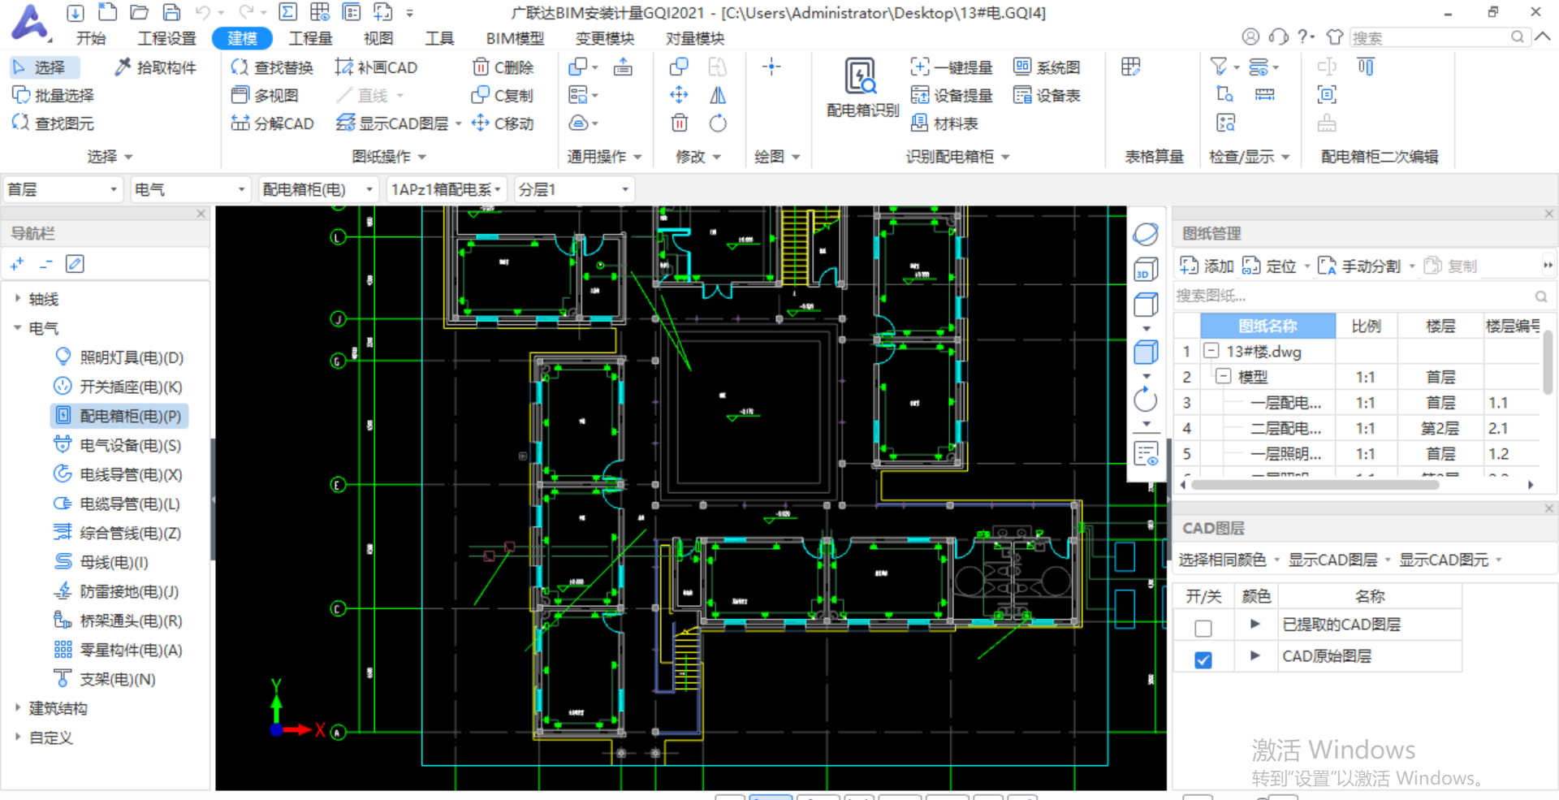Select 电线导管(电)(X) in the tree
The image size is (1559, 800).
(119, 474)
